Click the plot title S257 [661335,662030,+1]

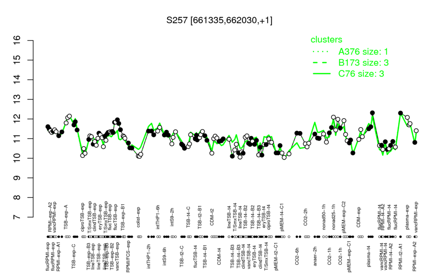tap(219, 20)
